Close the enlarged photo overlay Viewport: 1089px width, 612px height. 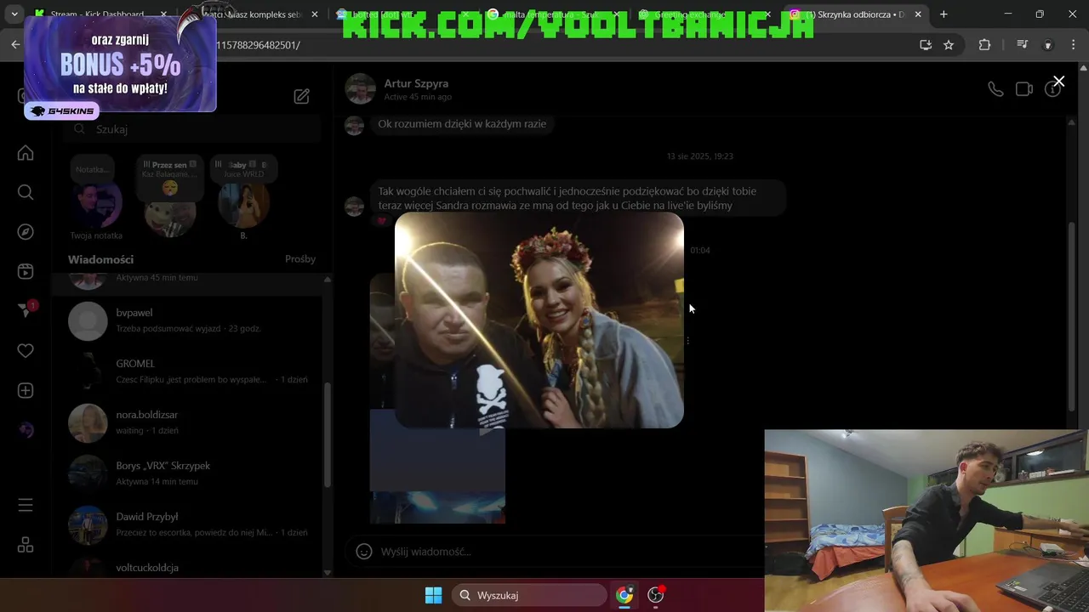[x=1058, y=82]
